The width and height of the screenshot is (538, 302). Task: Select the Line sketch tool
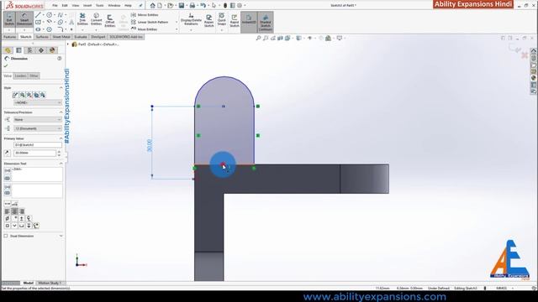coord(38,15)
